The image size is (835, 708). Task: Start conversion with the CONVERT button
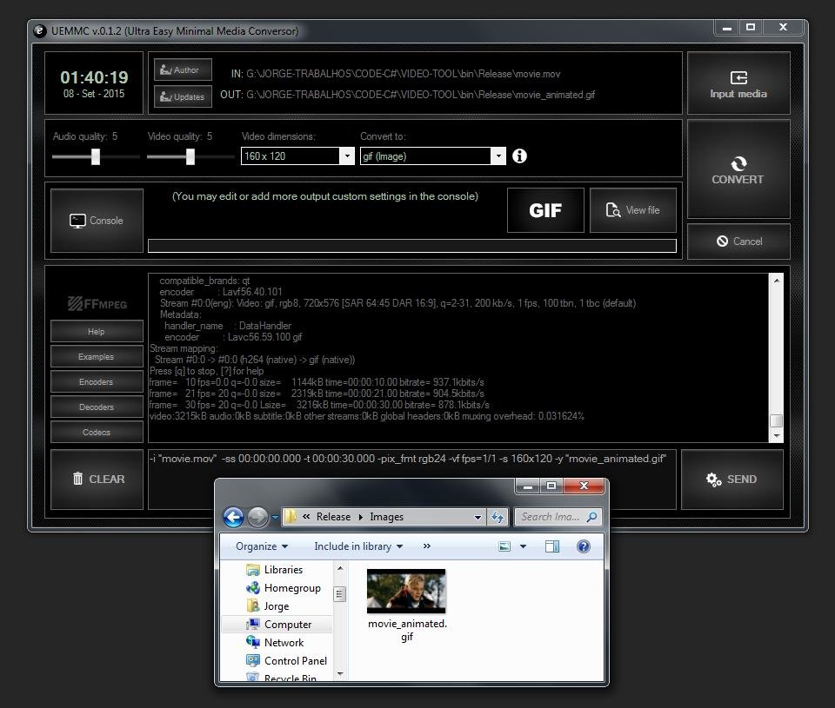click(x=738, y=169)
